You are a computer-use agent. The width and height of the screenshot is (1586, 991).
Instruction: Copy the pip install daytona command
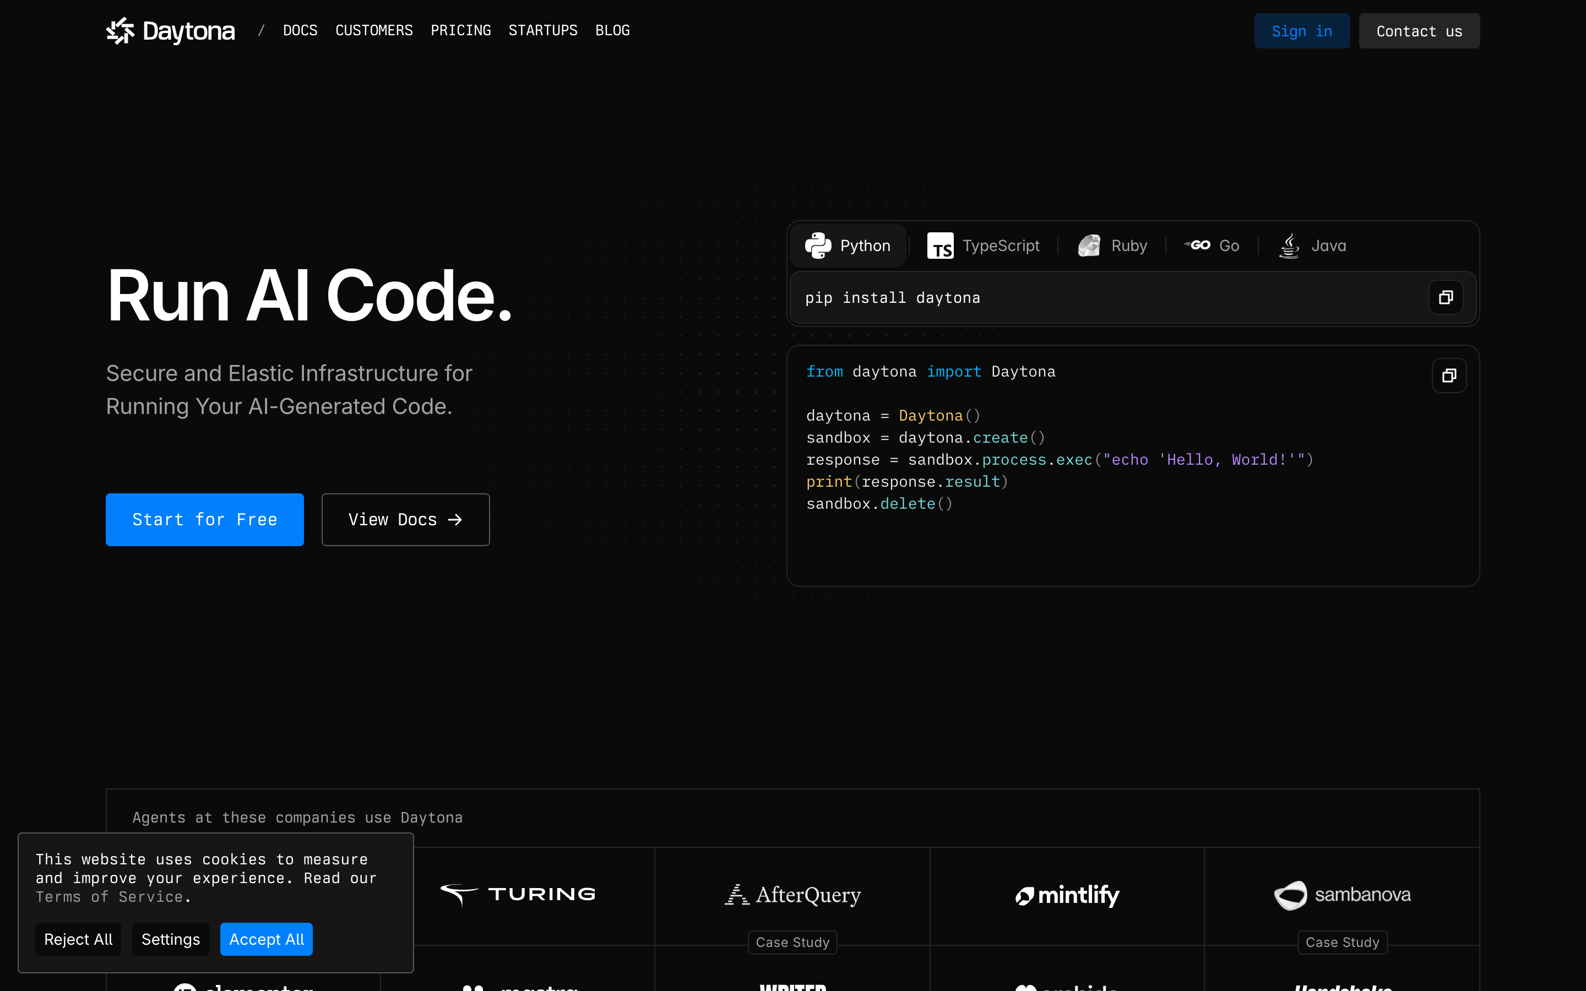pyautogui.click(x=1446, y=297)
